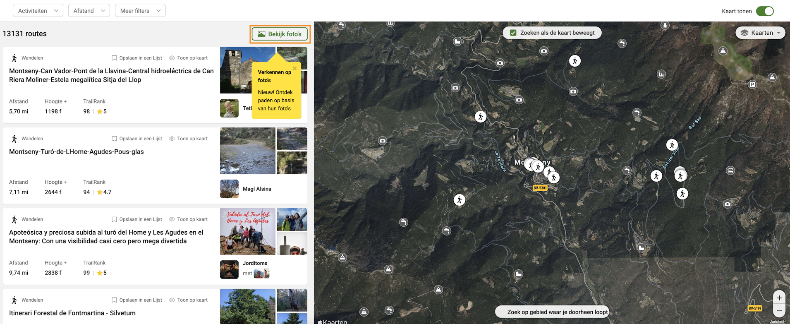
Task: Select hiking marker north of the Kaarten search checkbox
Action: coord(575,61)
